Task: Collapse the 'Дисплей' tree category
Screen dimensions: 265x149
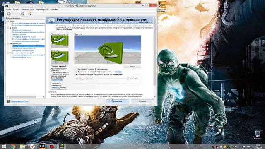Action: pos(8,28)
